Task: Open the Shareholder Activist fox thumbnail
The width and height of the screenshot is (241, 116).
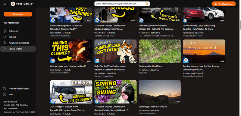Action: [115, 51]
